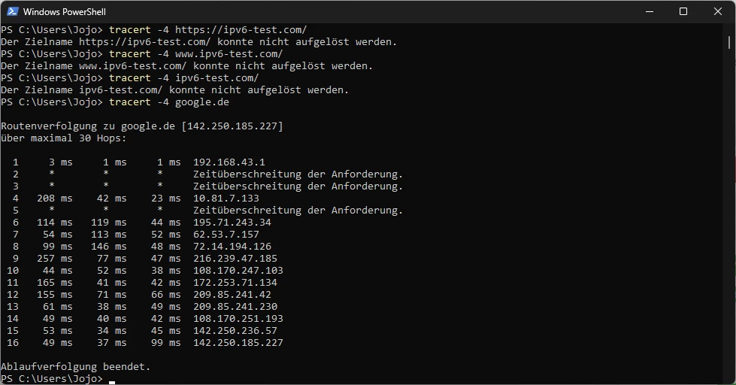Click the IP address 192.168.43.1
Viewport: 736px width, 385px height.
(x=229, y=162)
